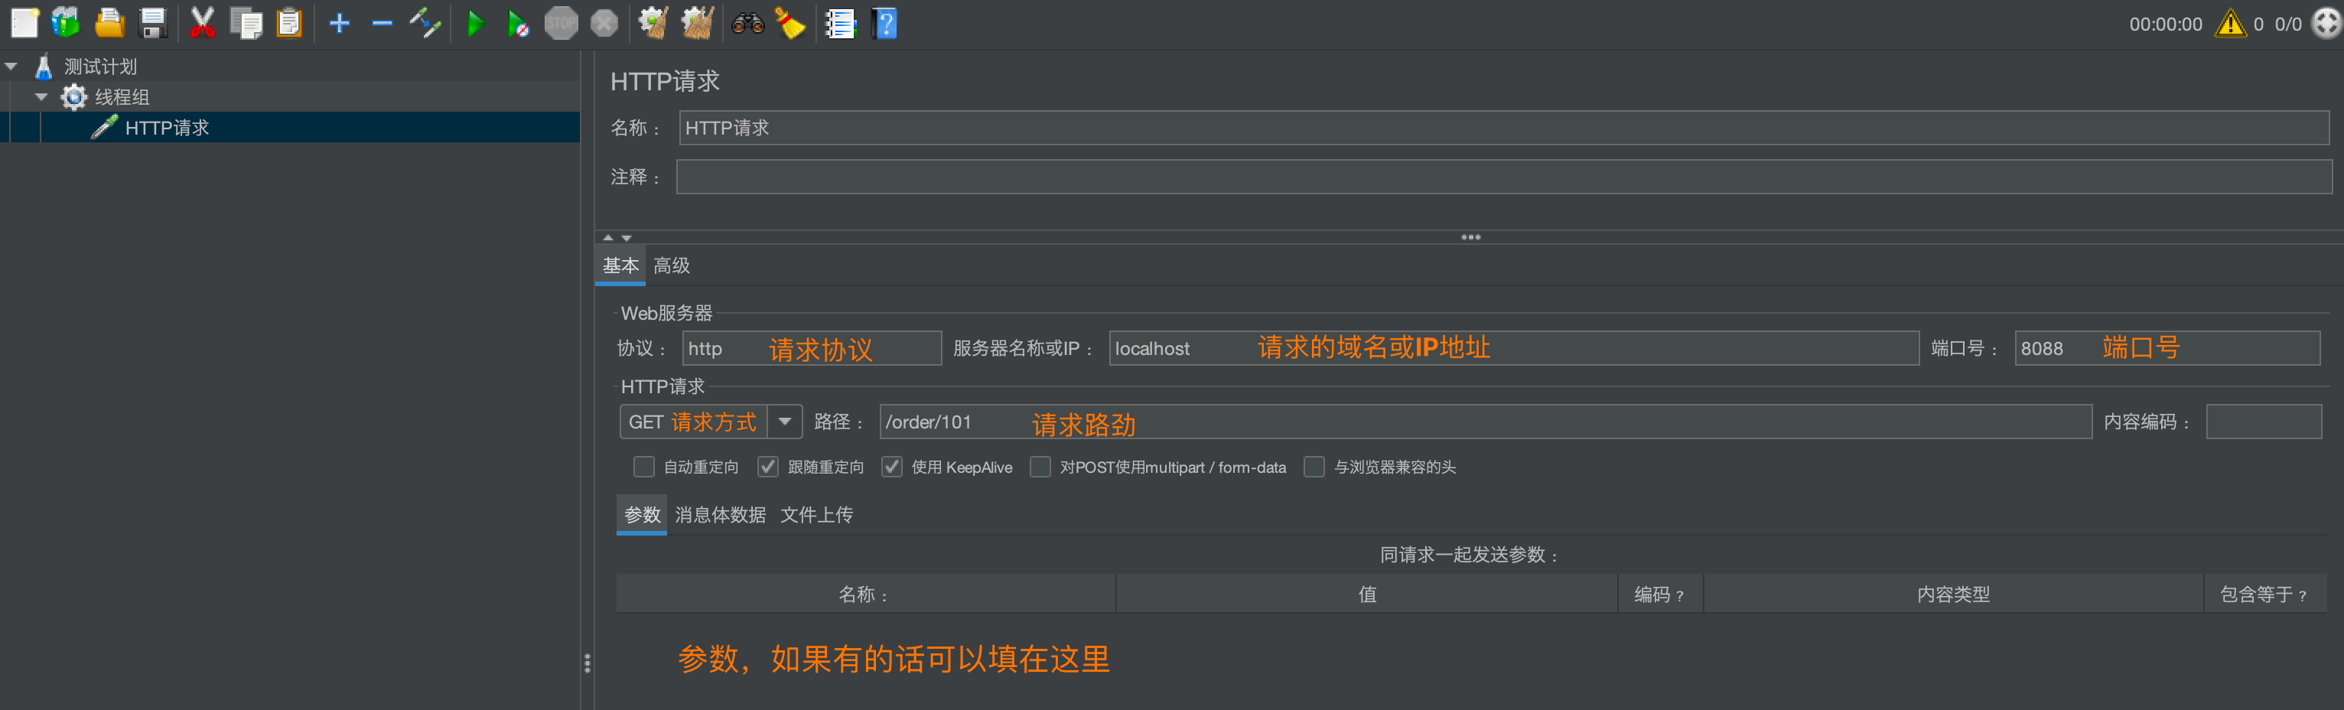Collapse the 线程组 tree node

coord(42,96)
